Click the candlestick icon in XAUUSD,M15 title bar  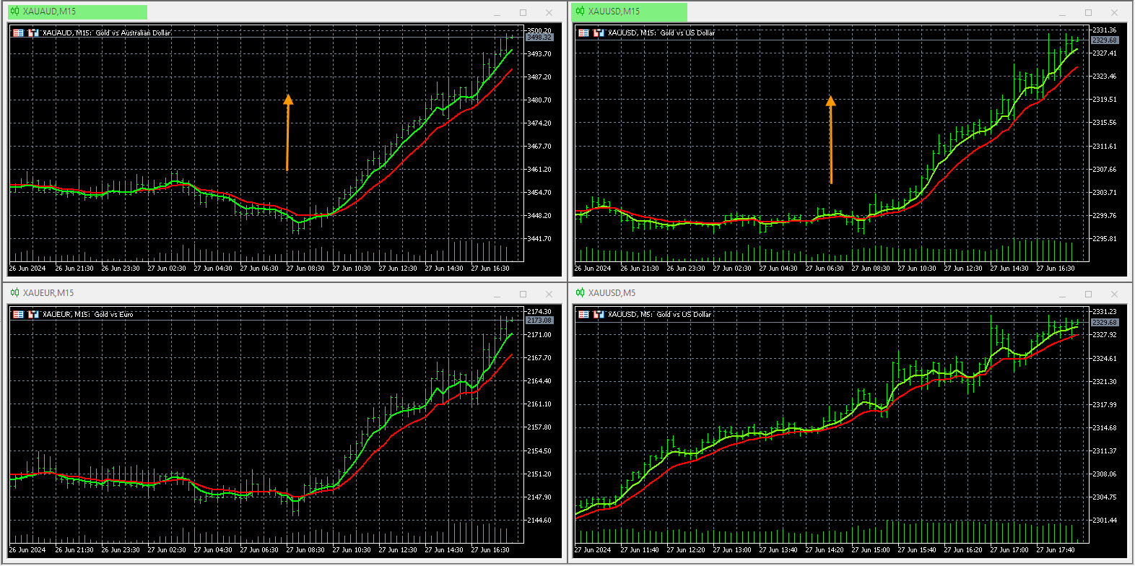point(580,12)
